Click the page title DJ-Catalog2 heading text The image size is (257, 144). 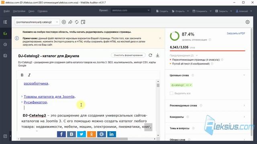pyautogui.click(x=49, y=56)
